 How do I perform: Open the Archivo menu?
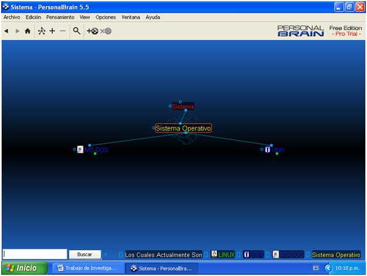click(x=12, y=18)
